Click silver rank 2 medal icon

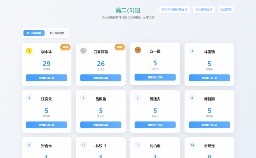(83, 51)
